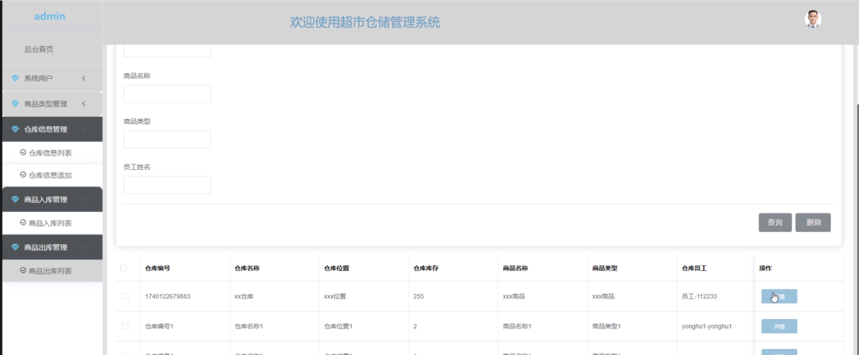The image size is (859, 355).
Task: Check the row for 1740122679883
Action: click(124, 297)
